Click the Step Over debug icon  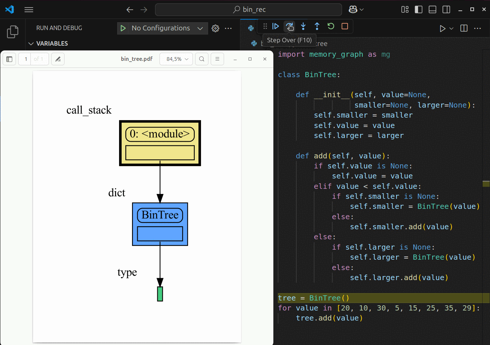290,26
